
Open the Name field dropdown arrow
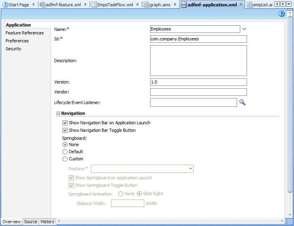pos(244,29)
